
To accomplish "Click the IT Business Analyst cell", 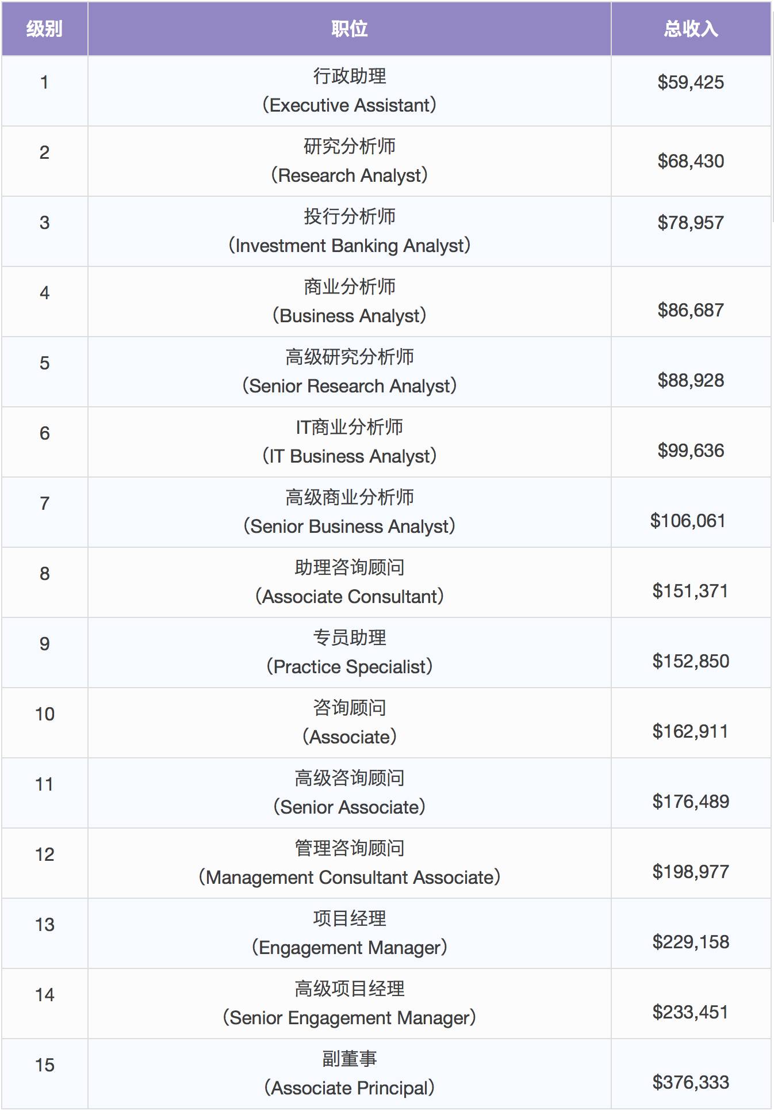I will 349,442.
